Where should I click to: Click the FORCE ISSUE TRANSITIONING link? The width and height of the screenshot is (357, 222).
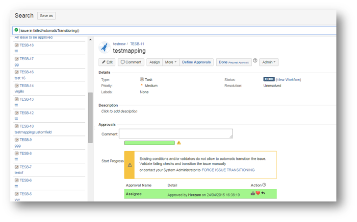[228, 170]
